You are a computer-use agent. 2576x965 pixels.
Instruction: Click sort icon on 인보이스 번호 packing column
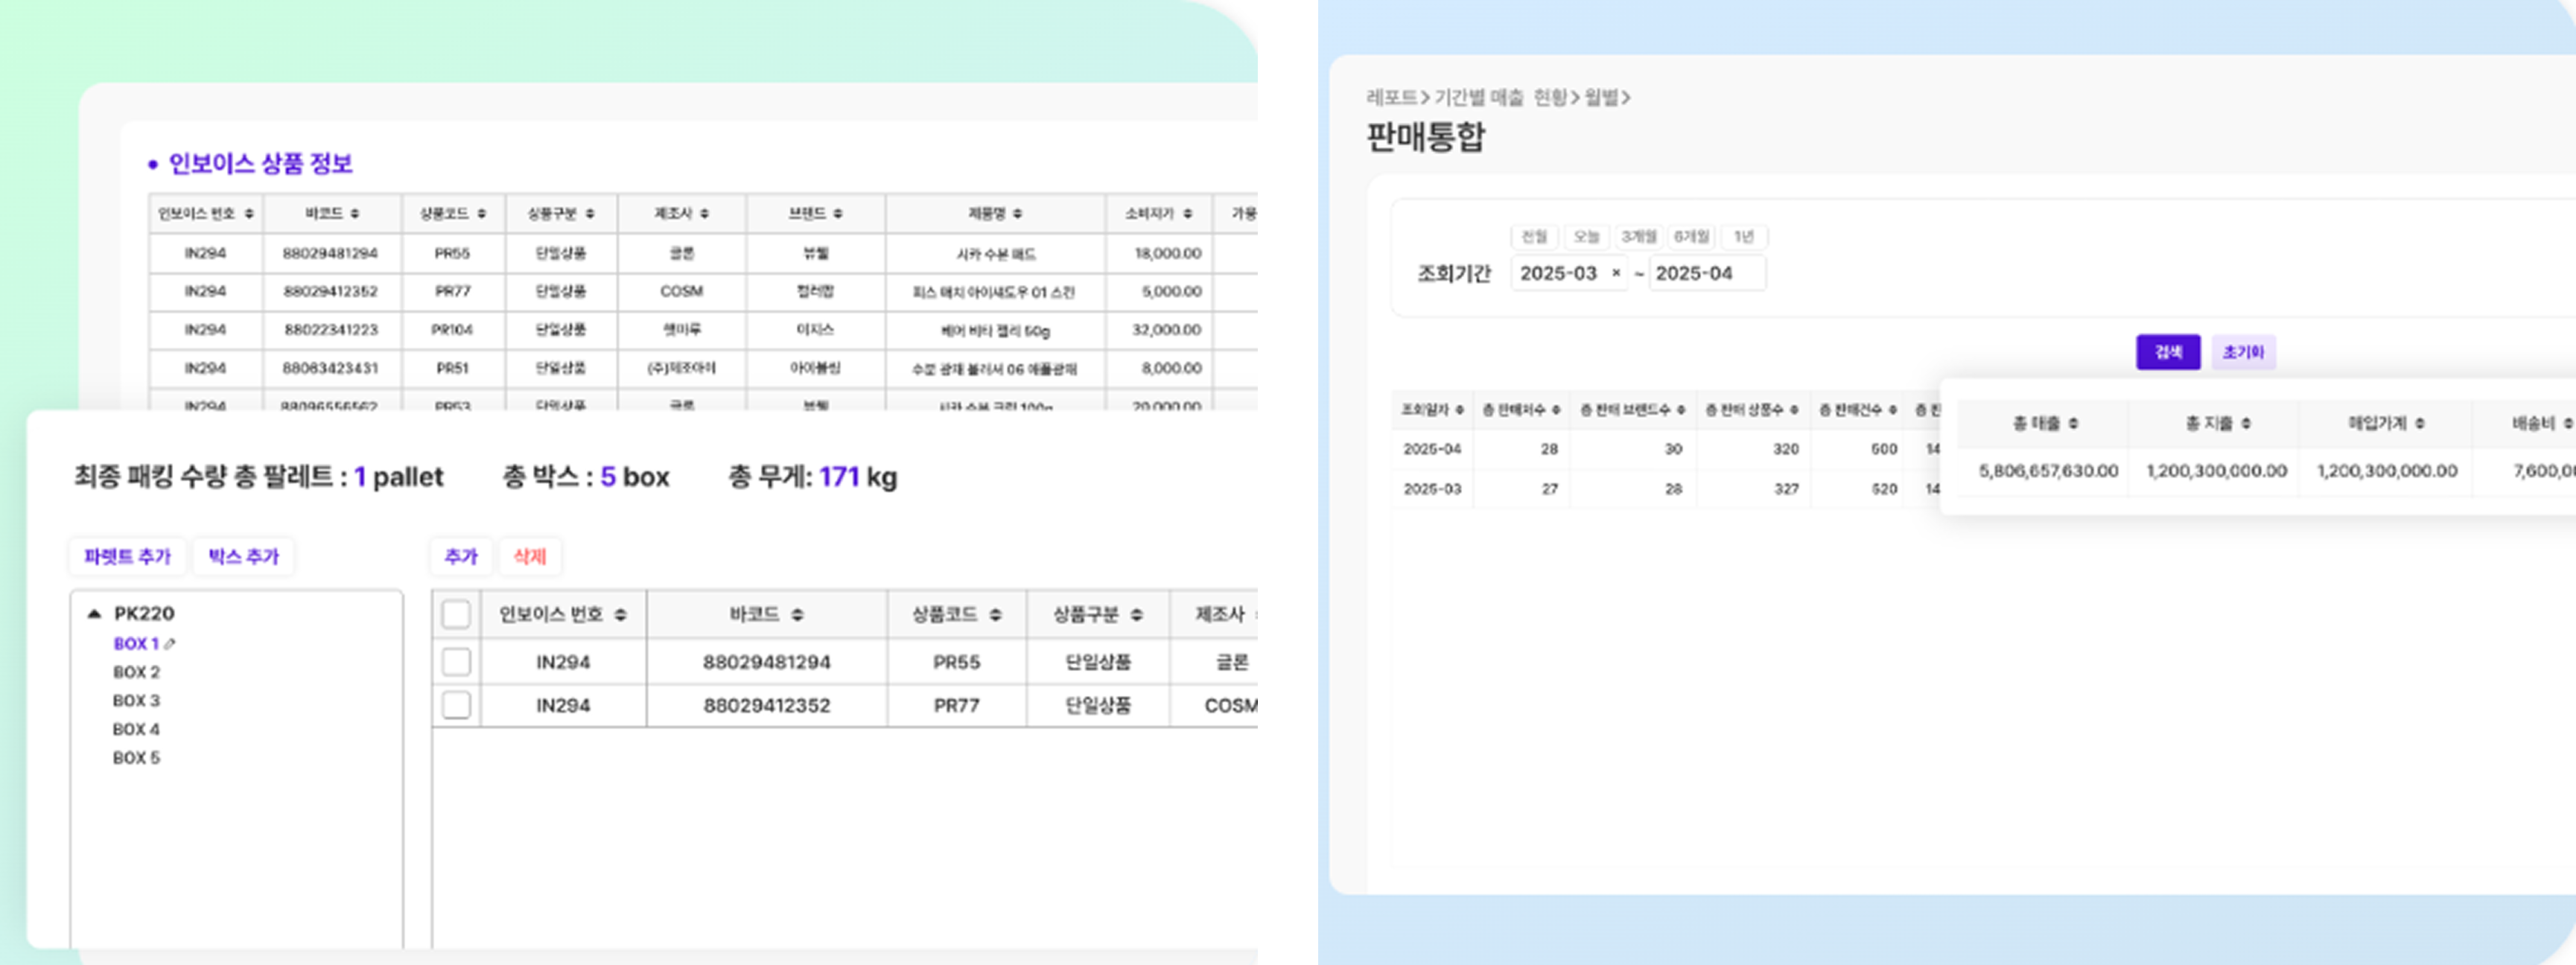coord(620,615)
